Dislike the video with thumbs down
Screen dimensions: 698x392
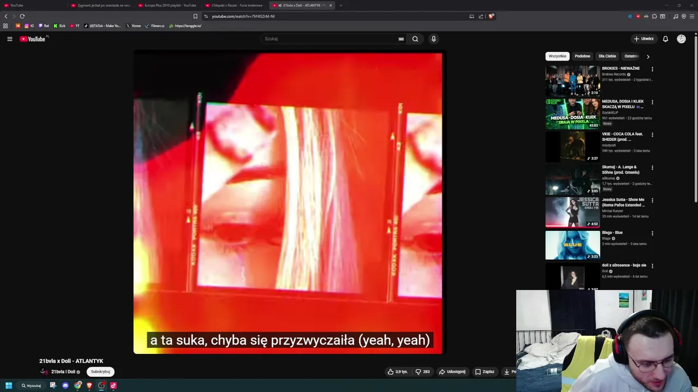[x=423, y=372]
